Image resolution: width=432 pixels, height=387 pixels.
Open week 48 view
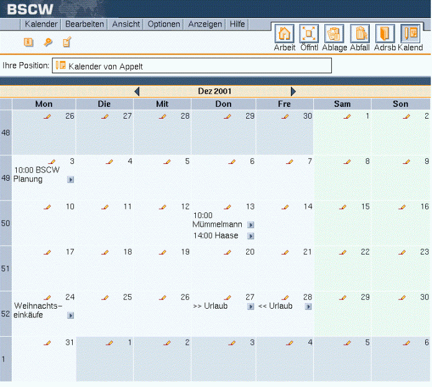[x=6, y=133]
